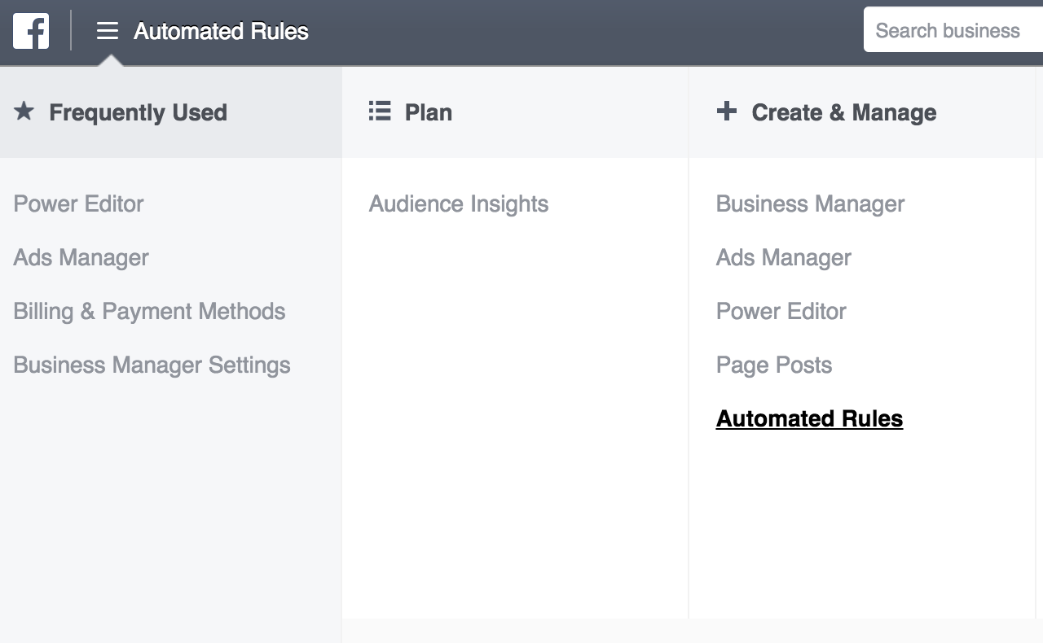Open Business Manager under Create & Manage
The width and height of the screenshot is (1043, 643).
[810, 203]
